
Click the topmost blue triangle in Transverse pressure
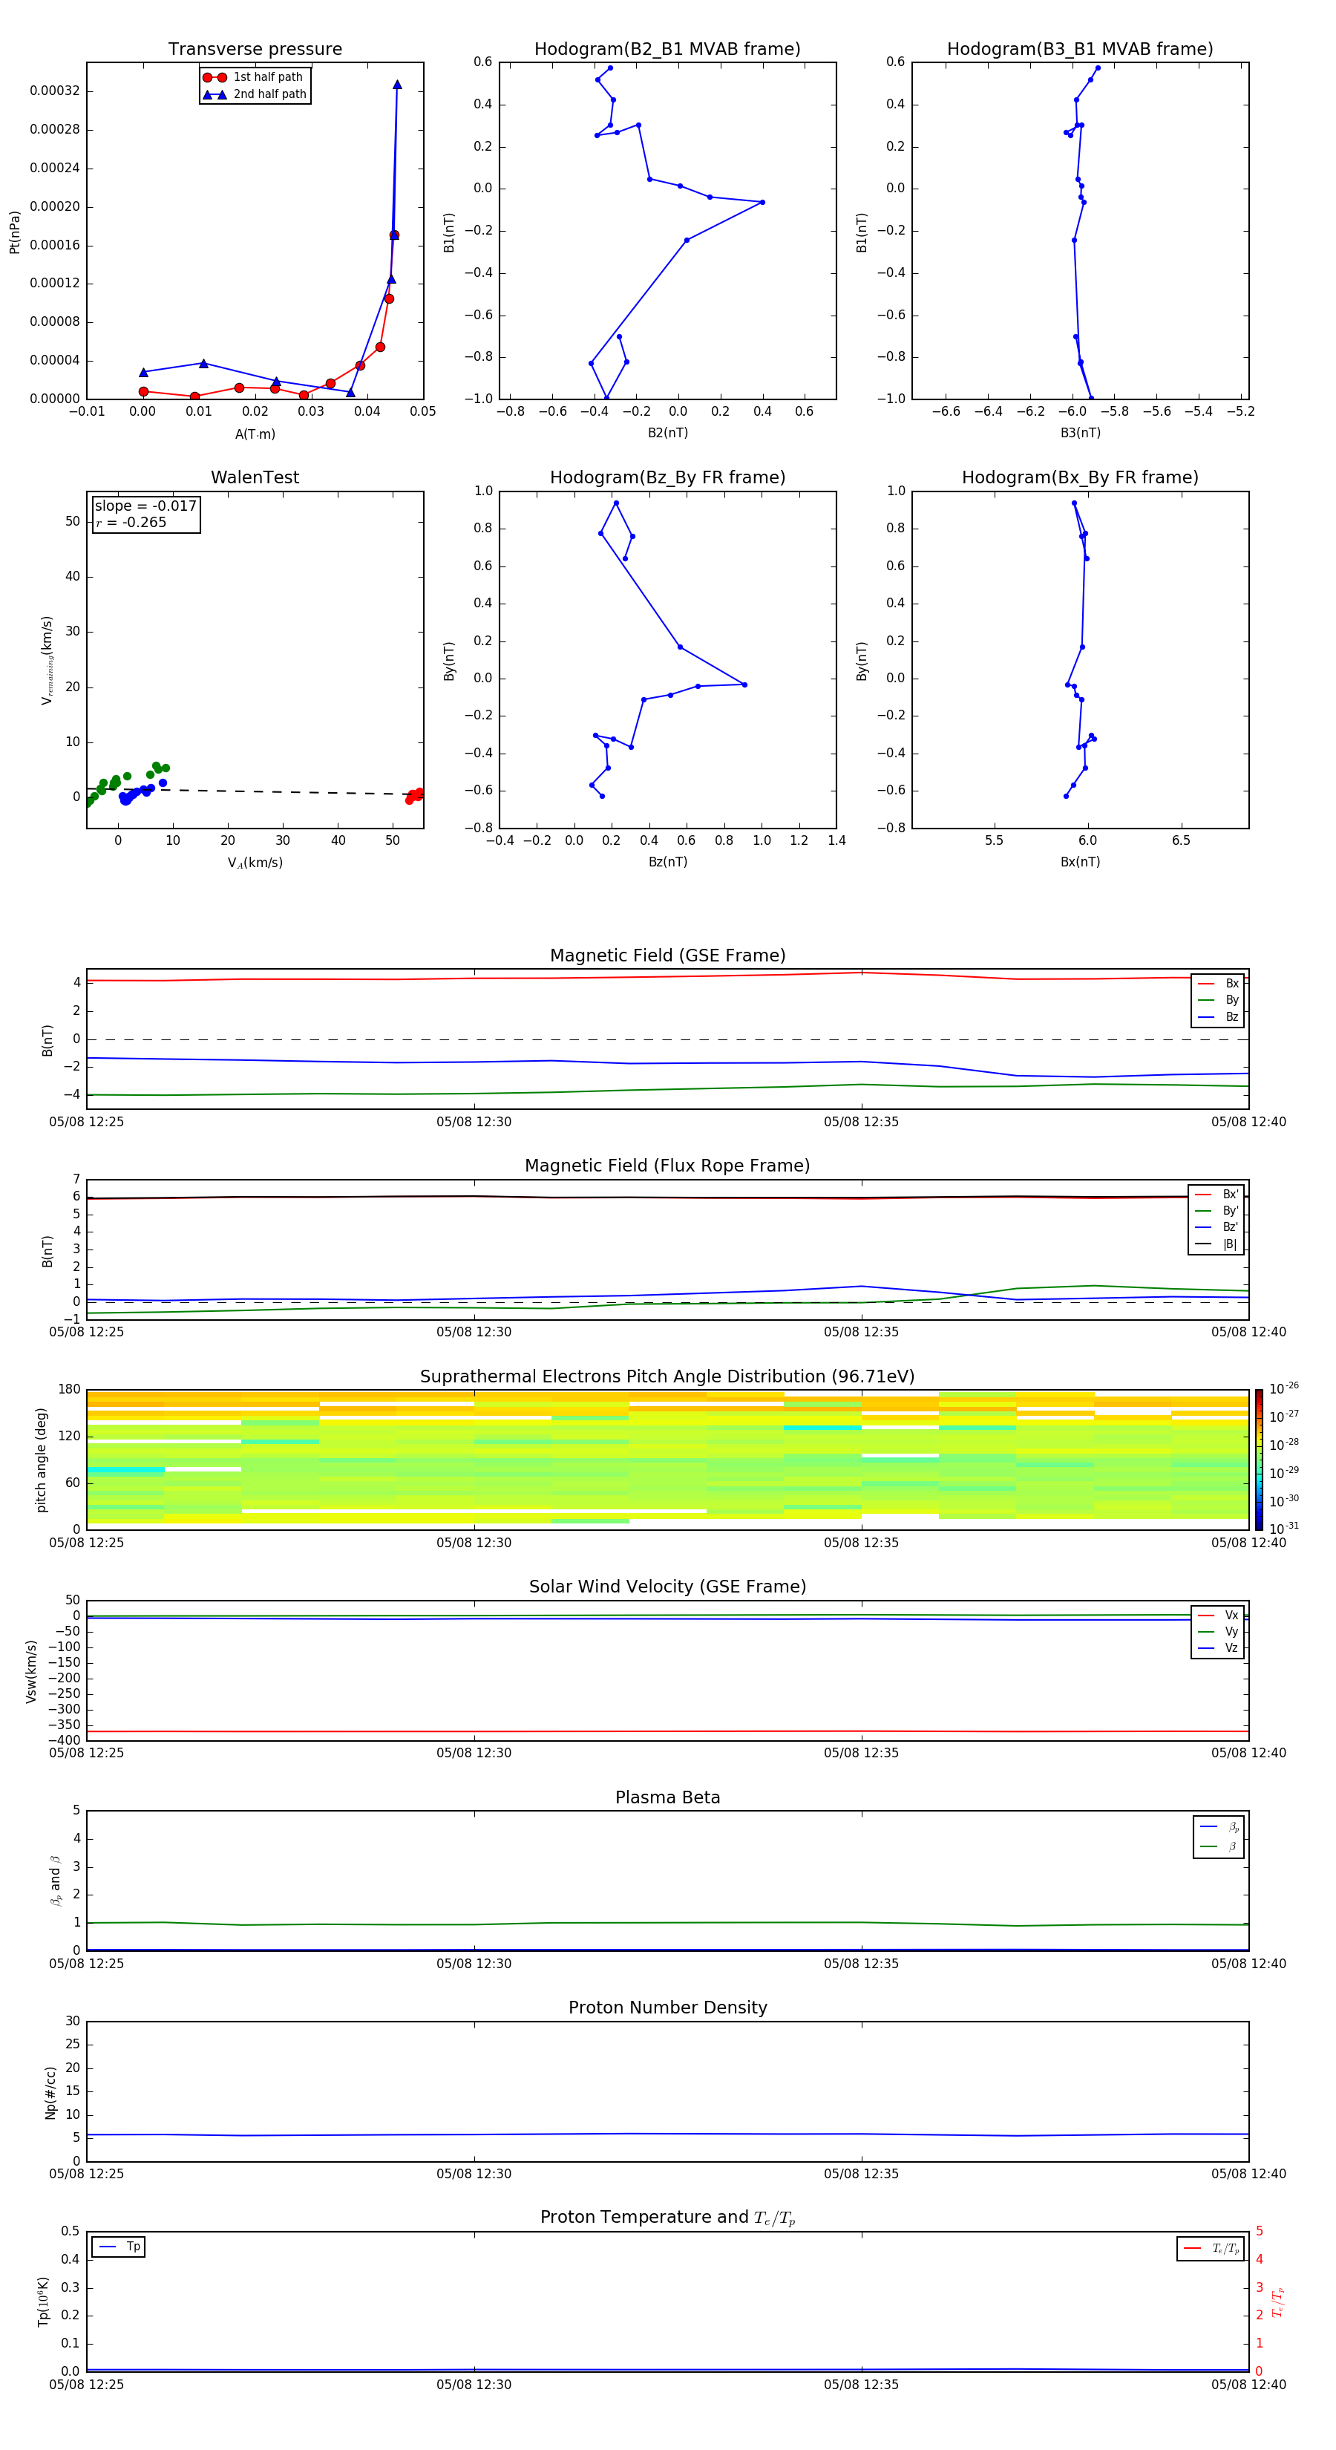pyautogui.click(x=398, y=85)
